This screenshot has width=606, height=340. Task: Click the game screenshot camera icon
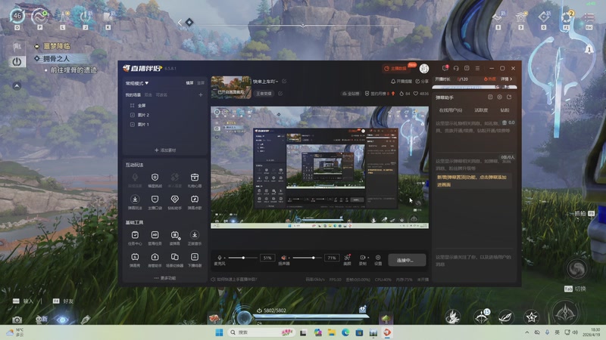tap(17, 320)
